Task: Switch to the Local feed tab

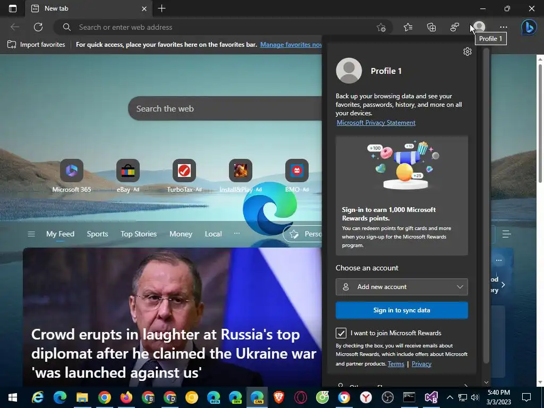Action: click(213, 234)
